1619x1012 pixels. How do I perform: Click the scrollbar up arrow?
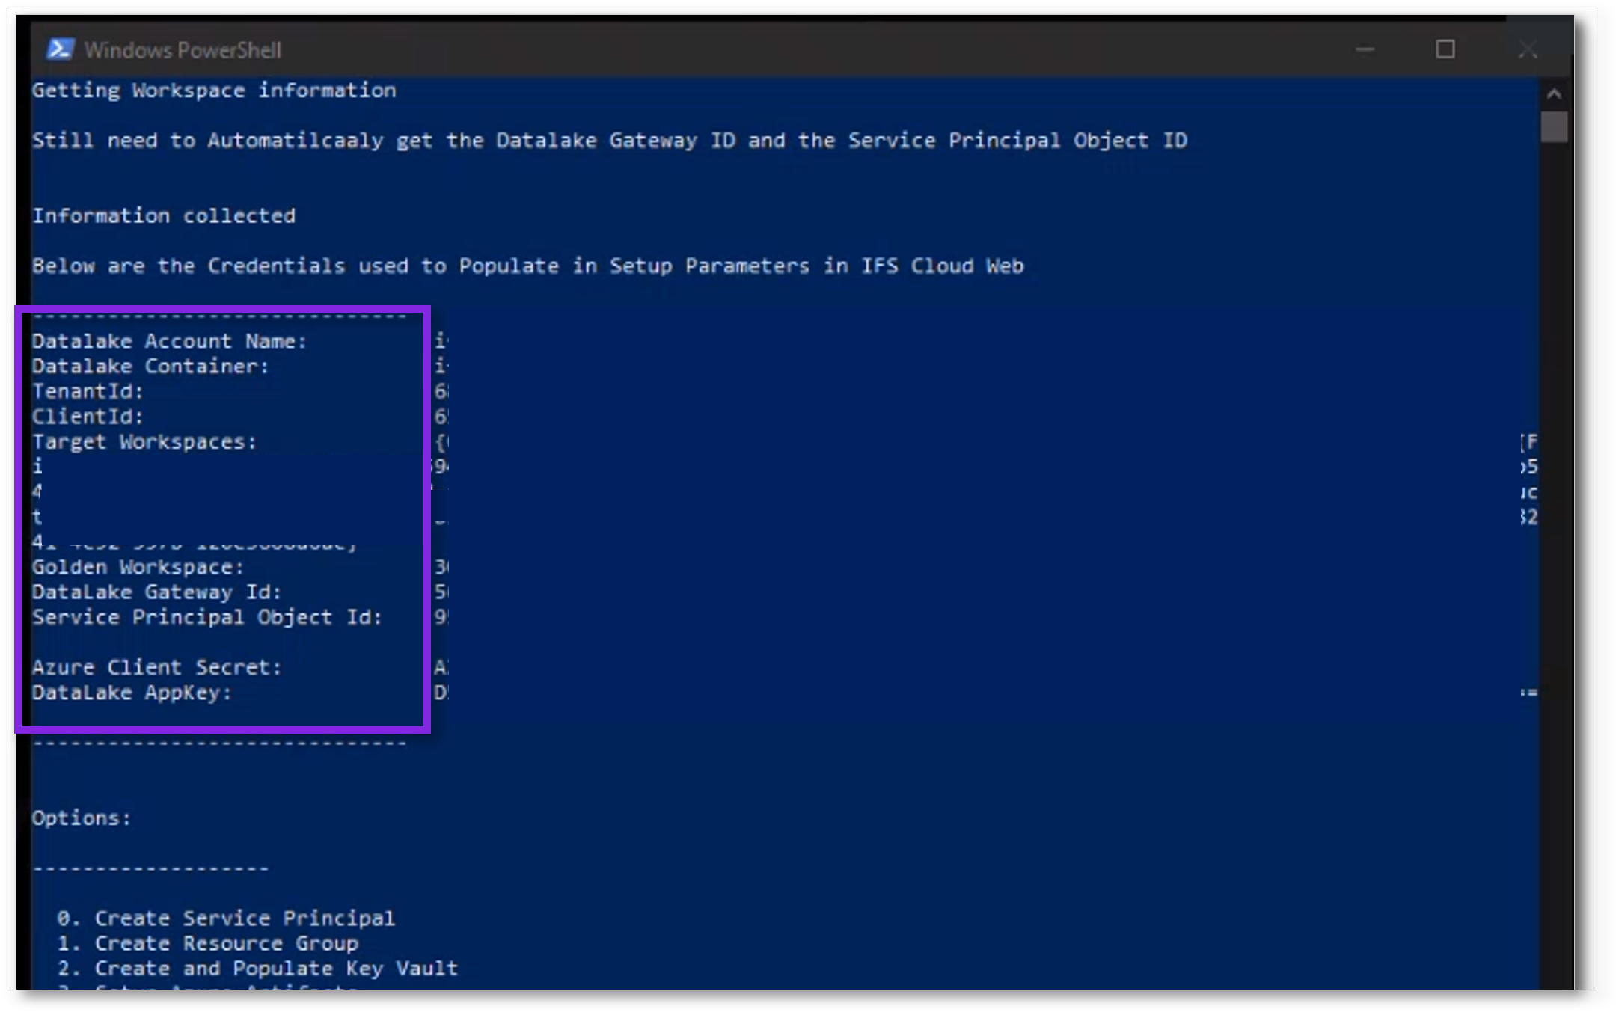tap(1555, 93)
